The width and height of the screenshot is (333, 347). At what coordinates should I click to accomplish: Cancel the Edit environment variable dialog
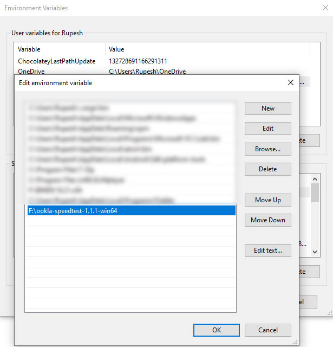coord(267,330)
